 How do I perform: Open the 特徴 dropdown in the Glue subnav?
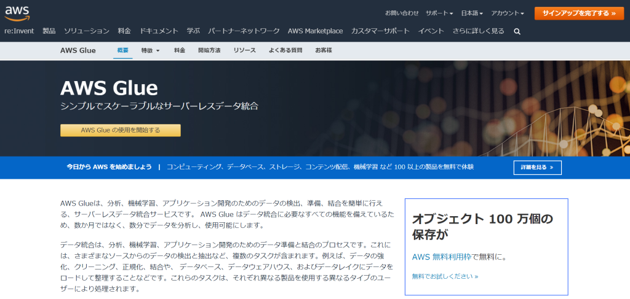(151, 50)
